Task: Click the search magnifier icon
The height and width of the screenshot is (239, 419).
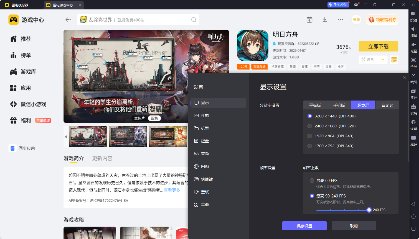Action: [194, 20]
